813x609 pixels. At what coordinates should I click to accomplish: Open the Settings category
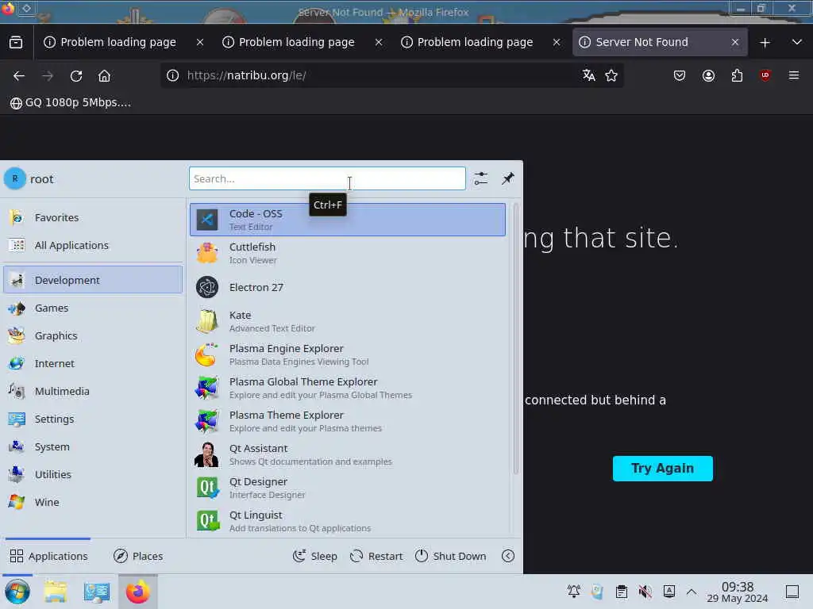pyautogui.click(x=93, y=419)
